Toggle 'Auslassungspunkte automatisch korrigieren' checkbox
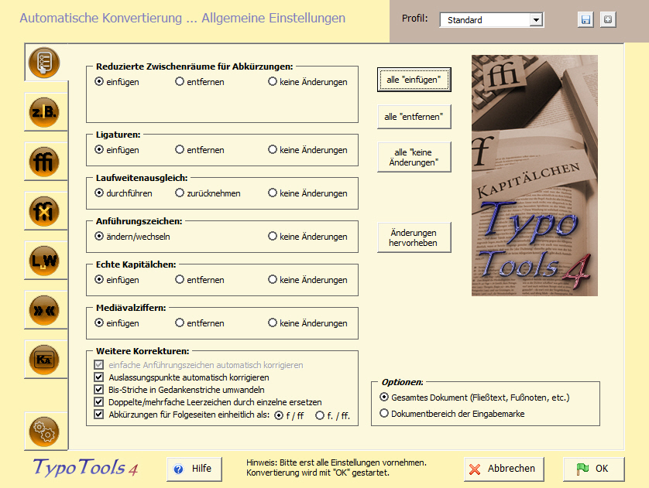Screen dimensions: 649x488 click(98, 377)
